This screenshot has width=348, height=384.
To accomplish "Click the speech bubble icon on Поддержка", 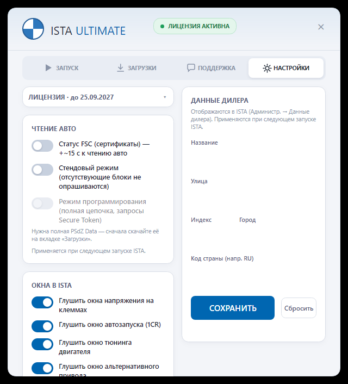I will click(191, 68).
